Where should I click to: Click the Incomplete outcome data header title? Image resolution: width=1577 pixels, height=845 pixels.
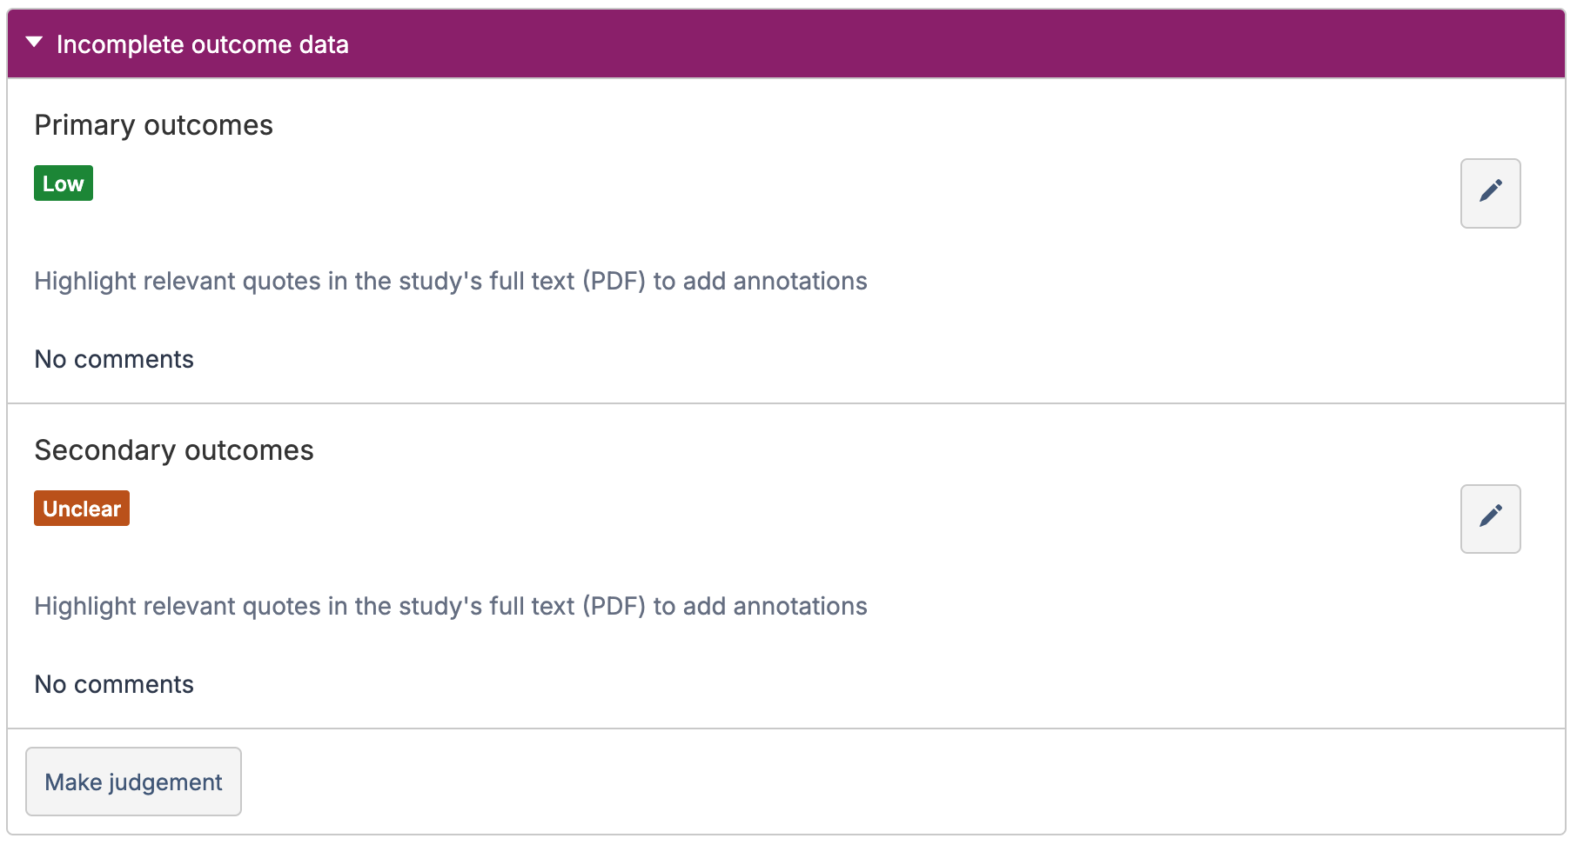pyautogui.click(x=202, y=44)
